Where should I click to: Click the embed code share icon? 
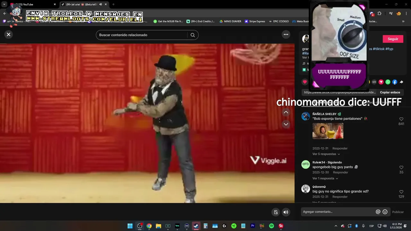point(374,82)
